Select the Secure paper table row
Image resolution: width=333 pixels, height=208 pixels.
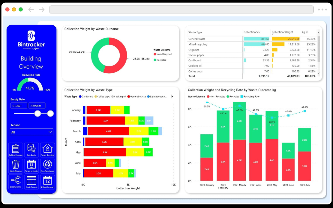tap(252, 55)
